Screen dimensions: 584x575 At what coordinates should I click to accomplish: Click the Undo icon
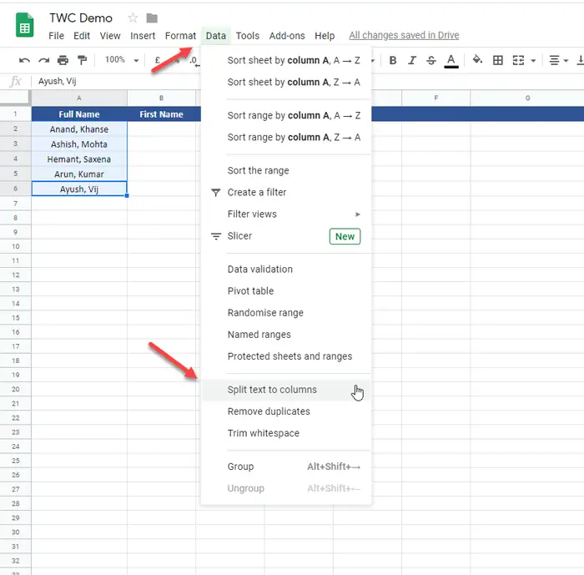click(24, 60)
